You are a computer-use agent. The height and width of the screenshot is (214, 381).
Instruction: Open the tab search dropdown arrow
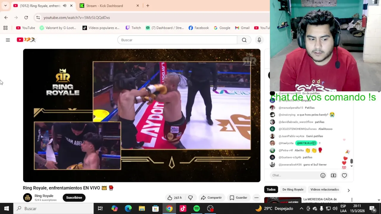[x=5, y=6]
